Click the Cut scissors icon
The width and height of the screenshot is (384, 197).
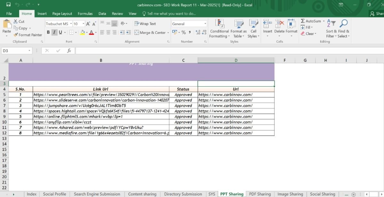16,21
